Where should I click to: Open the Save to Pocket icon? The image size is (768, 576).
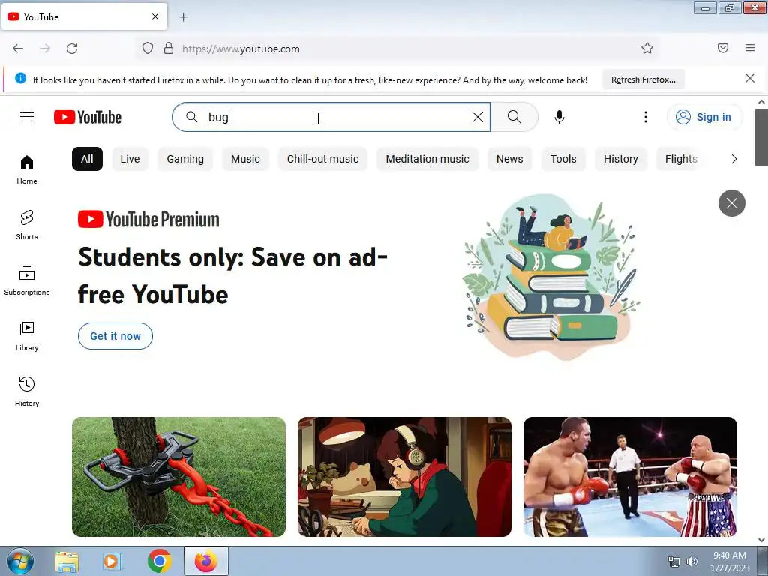click(723, 48)
